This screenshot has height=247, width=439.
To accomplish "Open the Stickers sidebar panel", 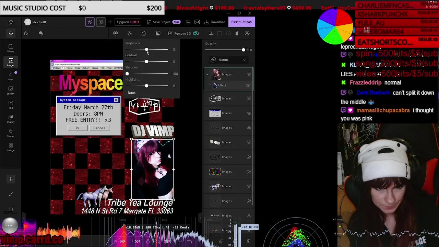I will click(11, 91).
